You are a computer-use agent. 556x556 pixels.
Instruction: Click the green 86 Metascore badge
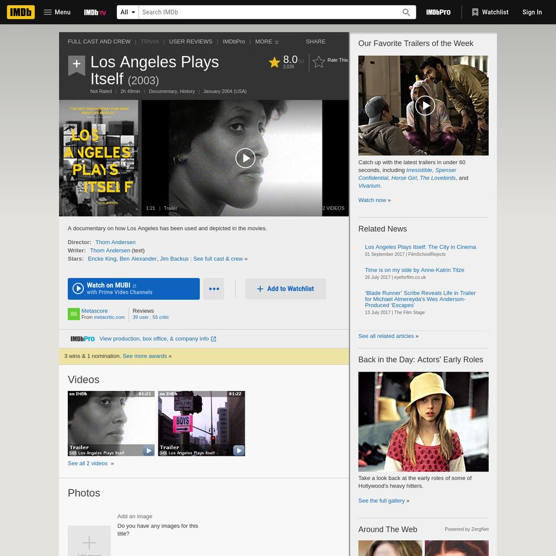pyautogui.click(x=74, y=314)
